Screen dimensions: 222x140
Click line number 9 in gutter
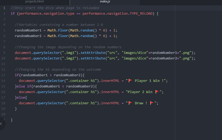point(4,53)
